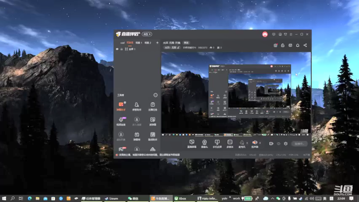
Task: Switch to the 场景 2 tab
Action: tap(148, 43)
